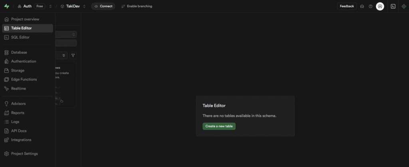The width and height of the screenshot is (409, 167).
Task: Click the Supabase logo in top-left
Action: 6,6
